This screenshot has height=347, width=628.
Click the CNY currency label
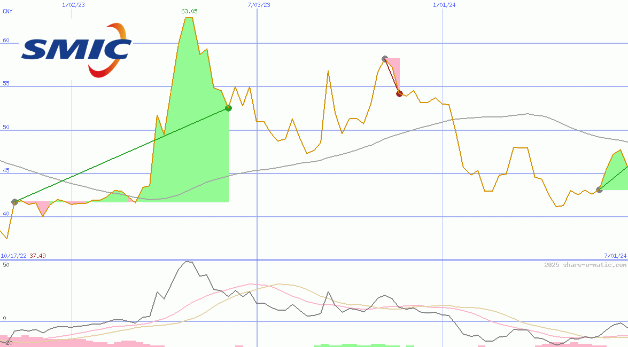point(7,11)
